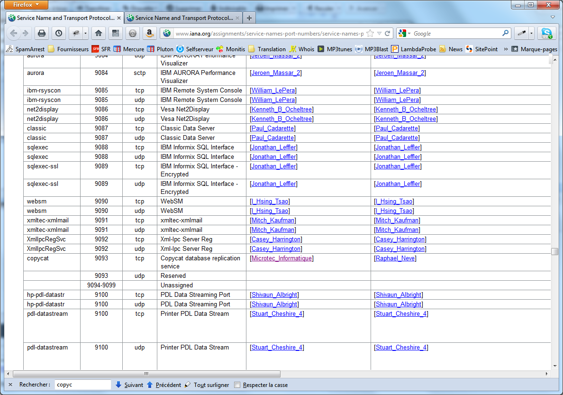Focus the Google search box
Screen dimensions: 563x395
457,33
